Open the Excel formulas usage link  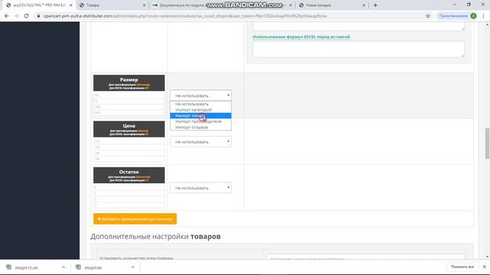[x=301, y=37]
